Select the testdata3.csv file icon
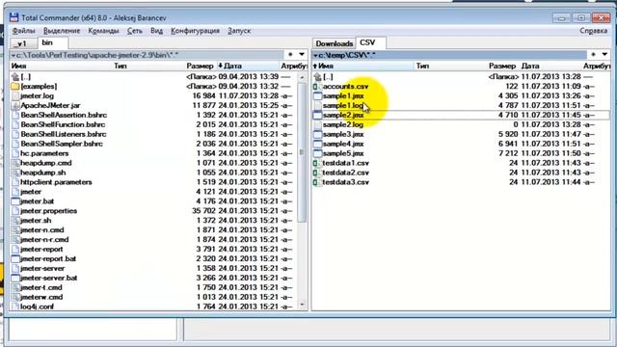This screenshot has width=617, height=347. pos(316,182)
